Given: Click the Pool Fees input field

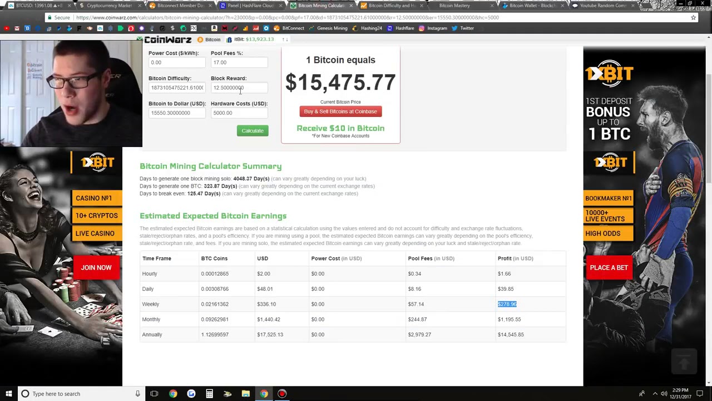Looking at the screenshot, I should [x=239, y=62].
